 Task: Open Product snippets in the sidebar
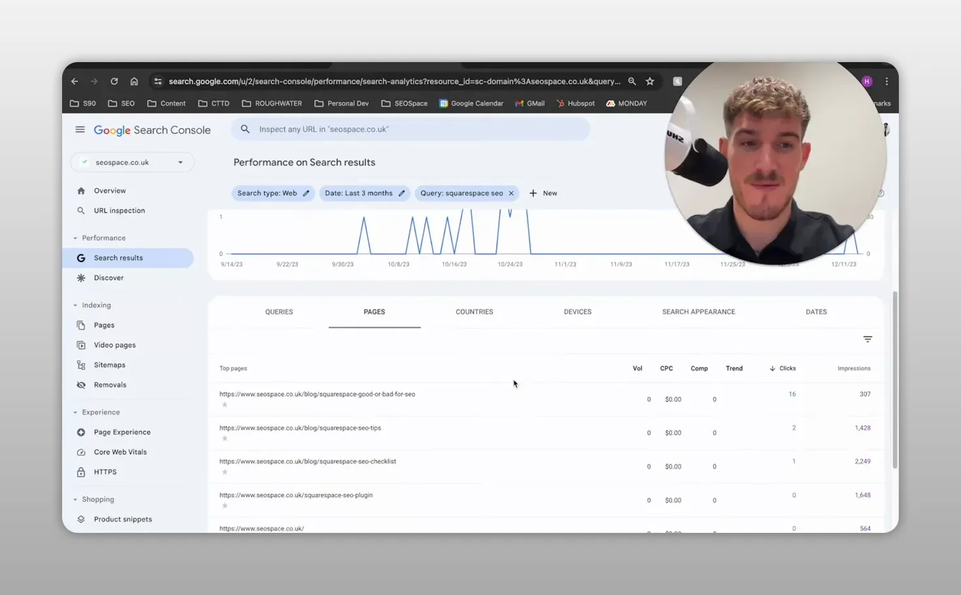(122, 519)
